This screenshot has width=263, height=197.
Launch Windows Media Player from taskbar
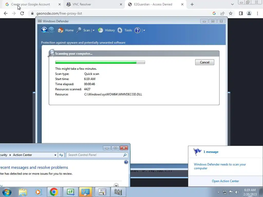click(x=38, y=192)
